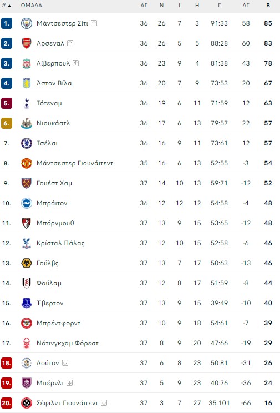Viewport: 280px width, 413px height.
Task: Click the red 18. position badge
Action: (7, 363)
